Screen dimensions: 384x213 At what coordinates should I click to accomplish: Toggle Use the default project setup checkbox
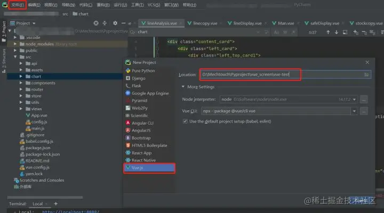pyautogui.click(x=185, y=121)
